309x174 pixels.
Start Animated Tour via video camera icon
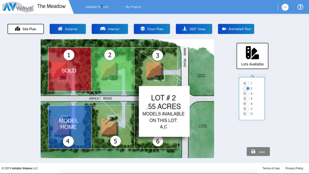[224, 29]
